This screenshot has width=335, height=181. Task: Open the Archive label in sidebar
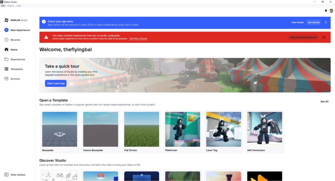click(15, 79)
